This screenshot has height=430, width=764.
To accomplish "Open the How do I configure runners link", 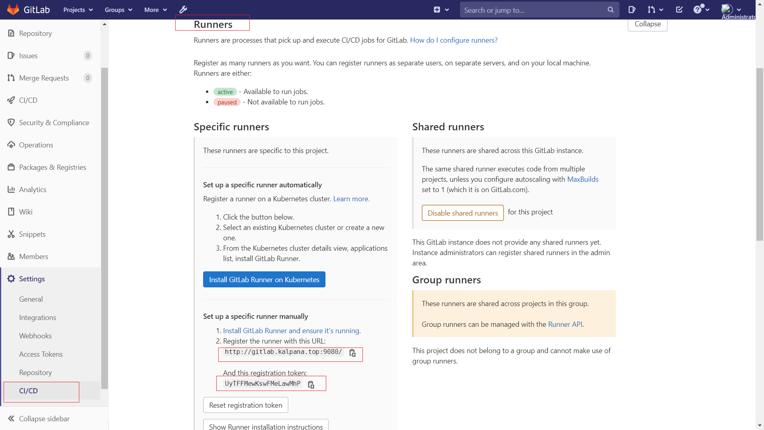I will [454, 40].
